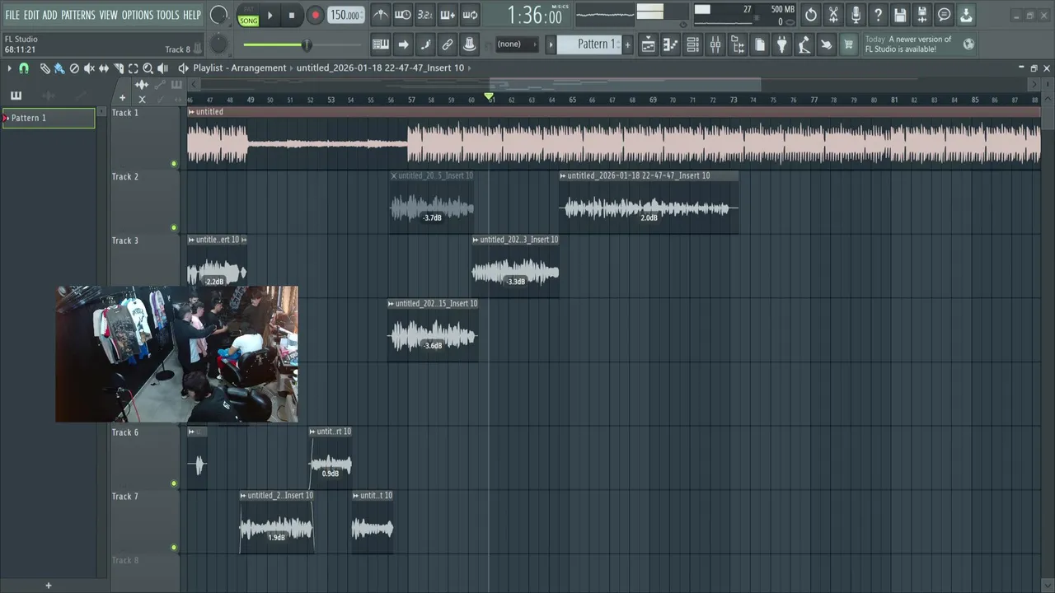Screen dimensions: 1055x593
Task: Toggle link/multilink to controllers icon
Action: [448, 44]
